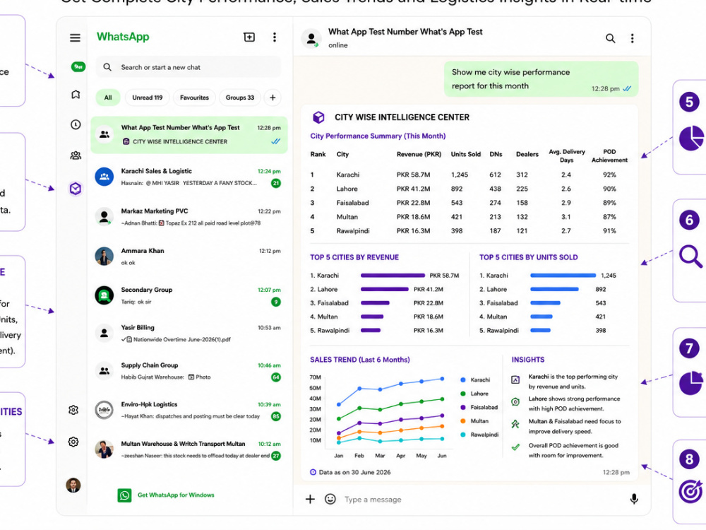Click the attach plus icon in message bar
The width and height of the screenshot is (706, 530).
click(x=310, y=499)
